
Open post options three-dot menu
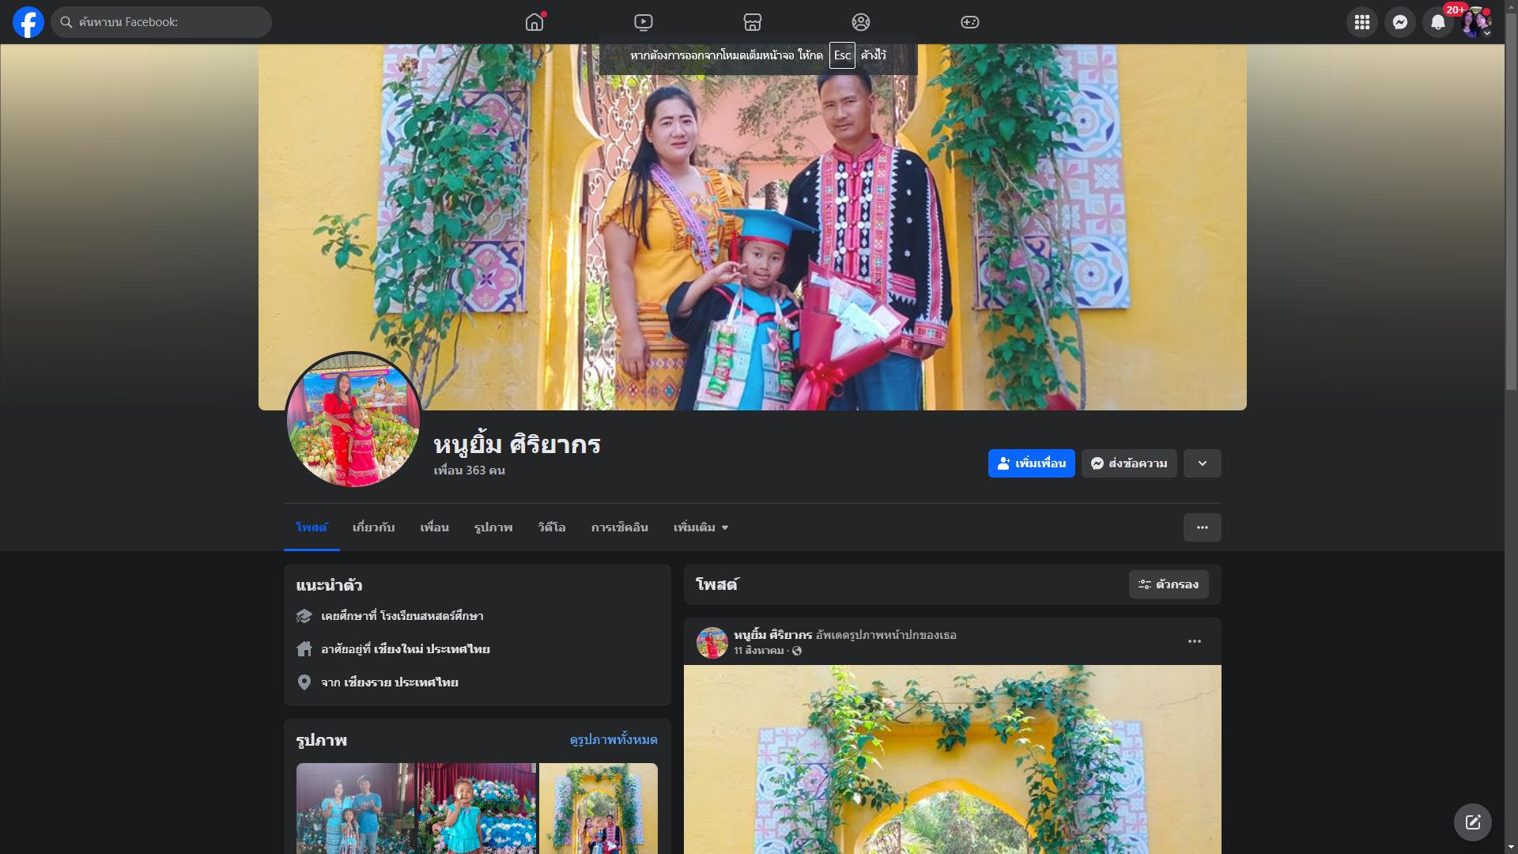1194,641
